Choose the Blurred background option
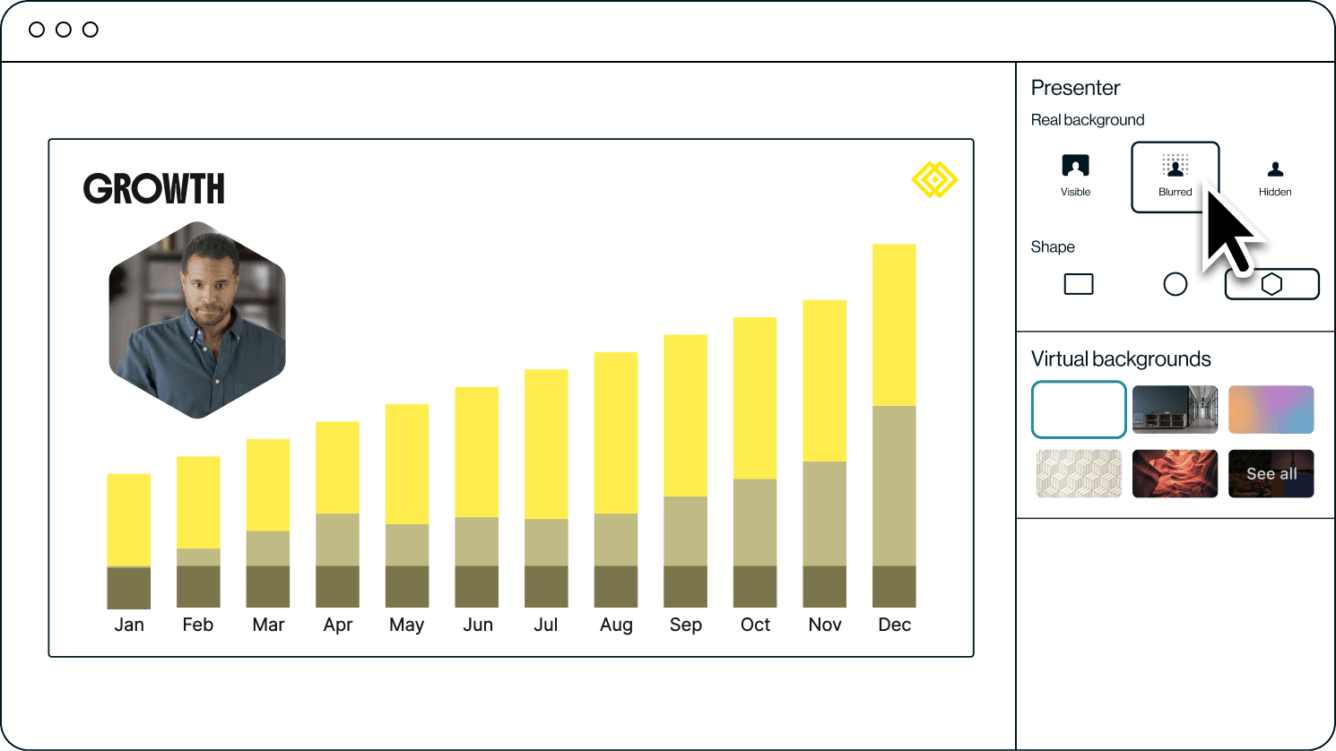 (x=1175, y=177)
